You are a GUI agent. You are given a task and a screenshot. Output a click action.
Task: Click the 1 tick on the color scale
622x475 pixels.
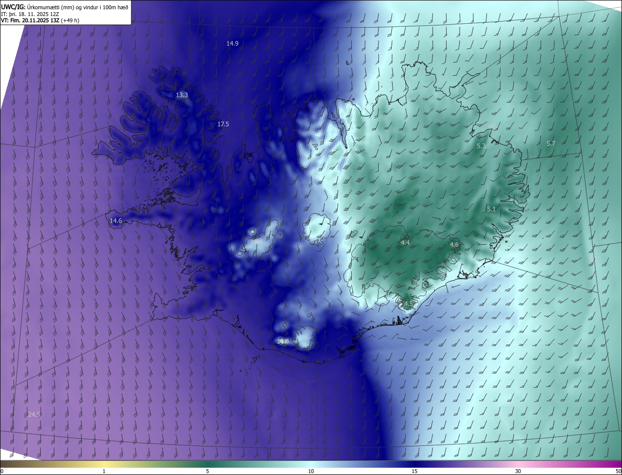[x=104, y=471]
